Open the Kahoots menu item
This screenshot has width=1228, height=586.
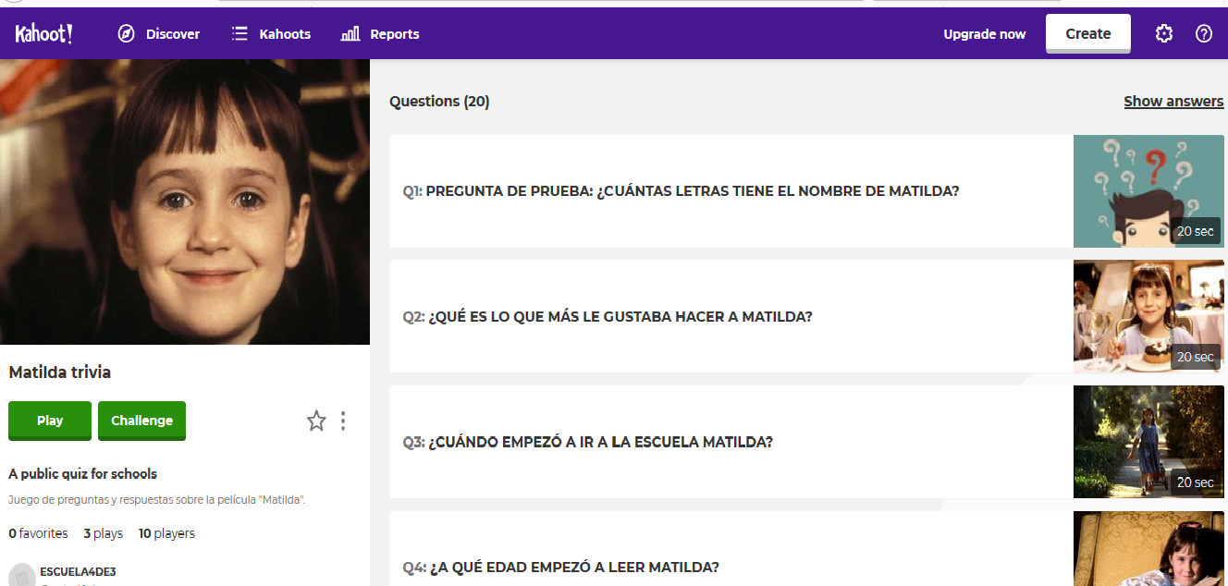click(x=271, y=34)
